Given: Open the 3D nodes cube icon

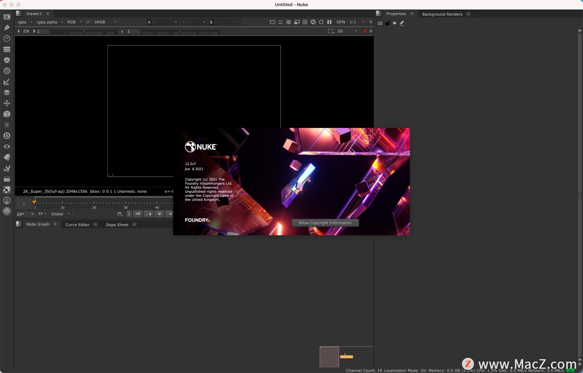Looking at the screenshot, I should point(7,114).
